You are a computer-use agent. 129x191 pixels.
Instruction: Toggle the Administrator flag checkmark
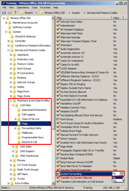58,25
